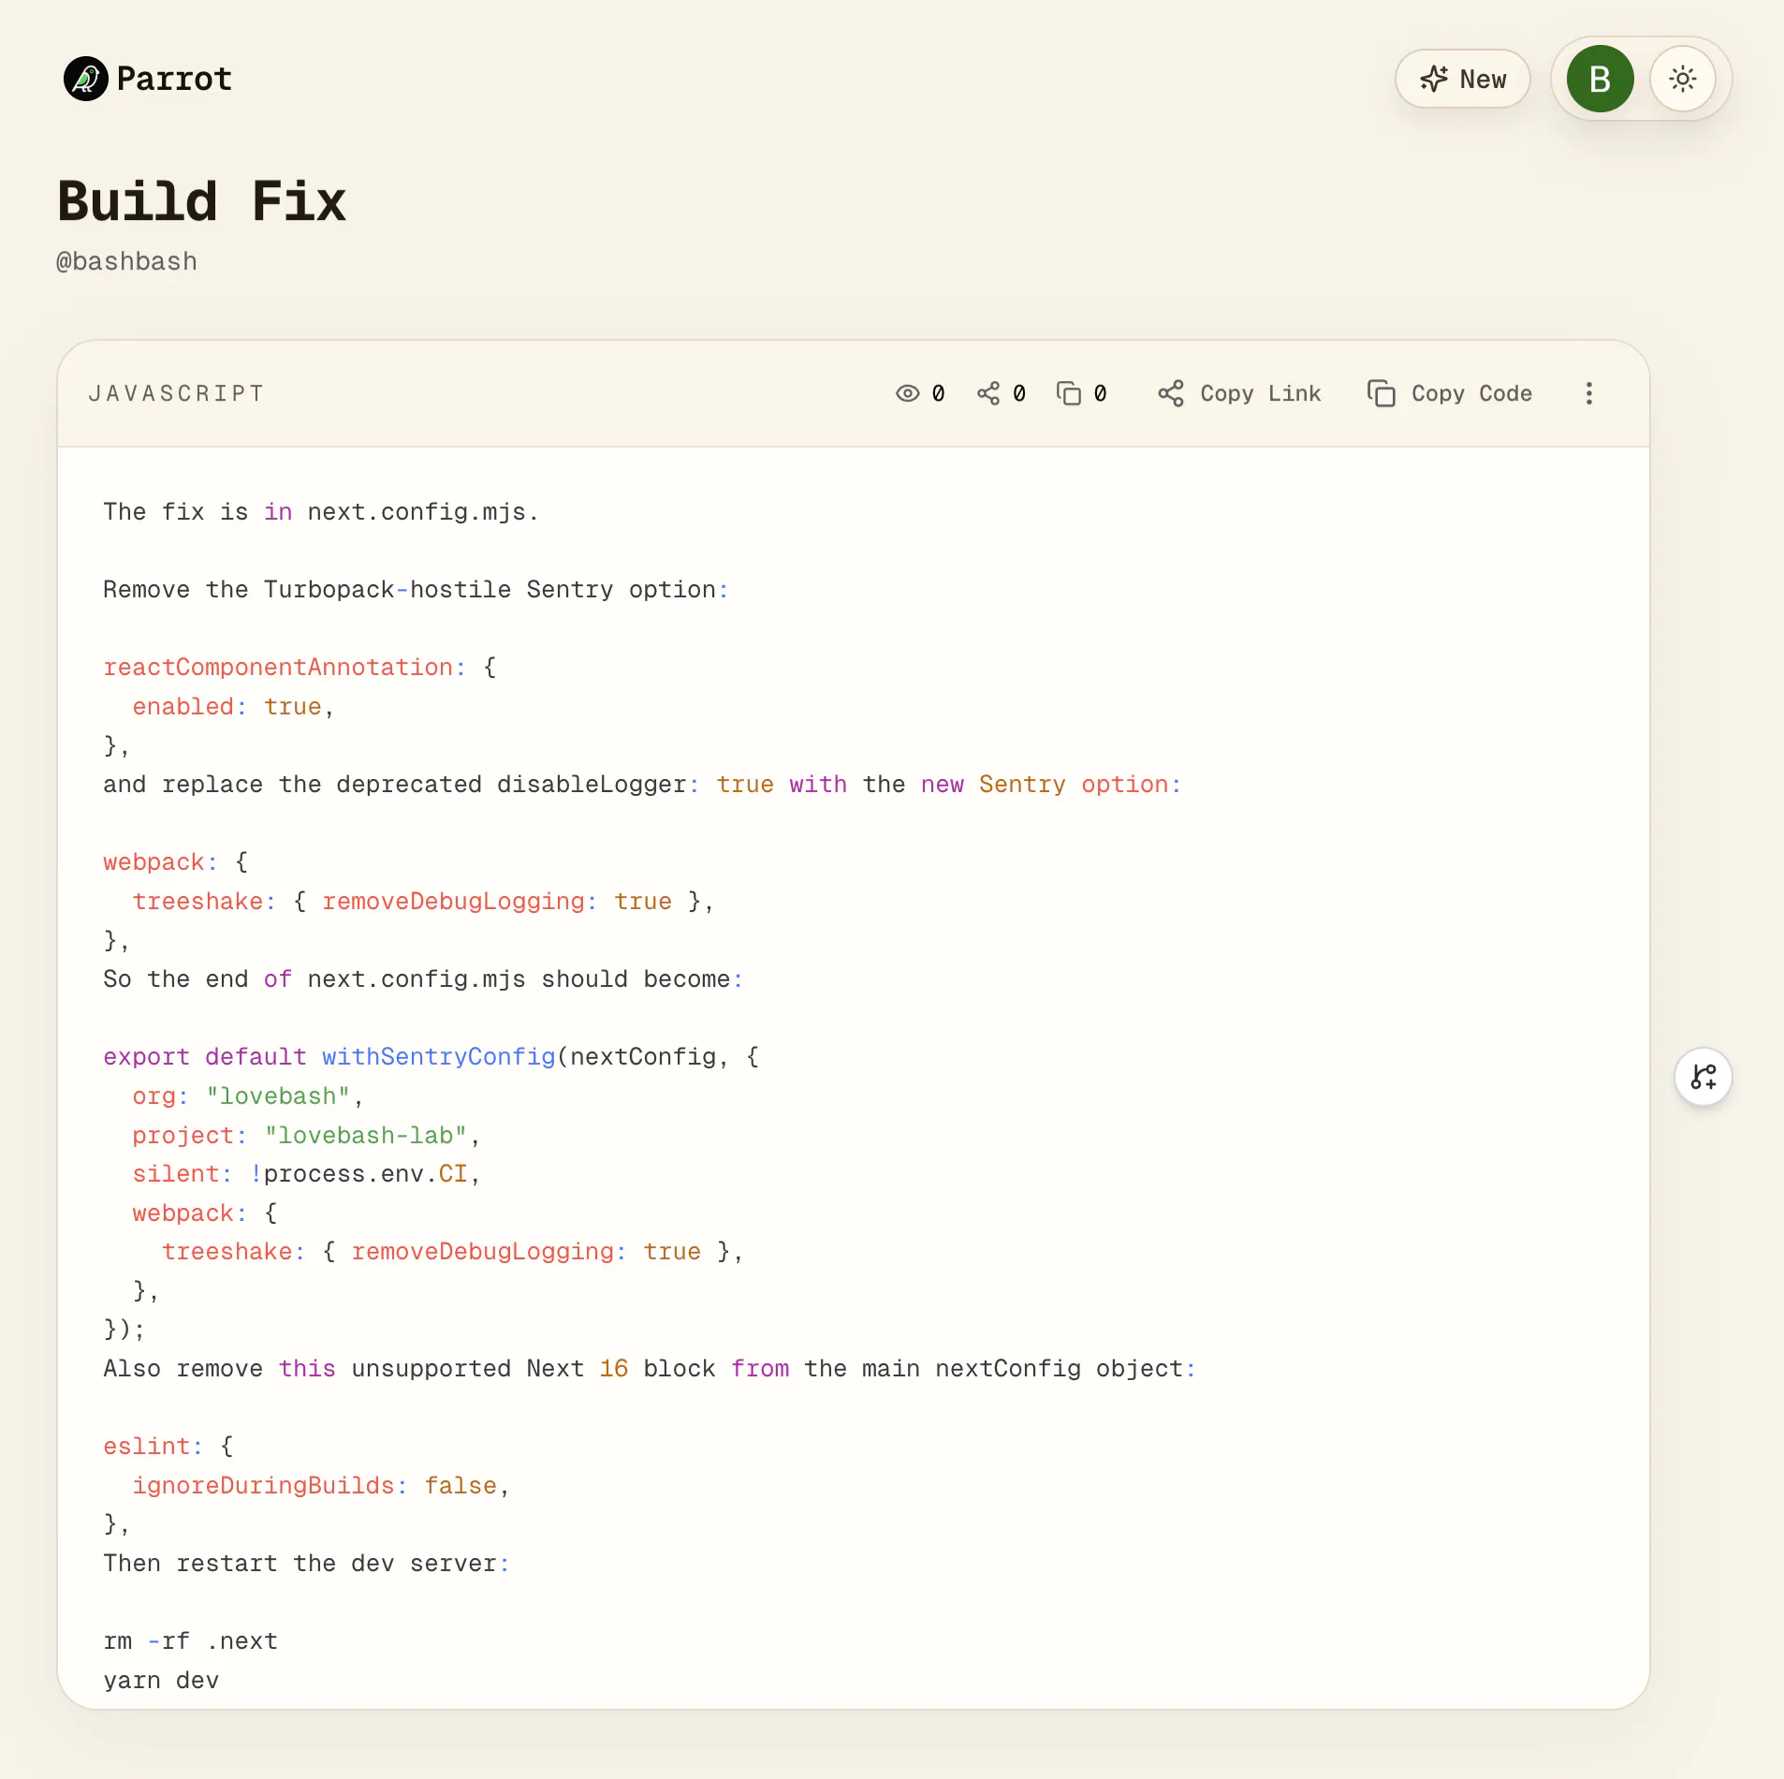Copy Link to this snippet

[1239, 393]
